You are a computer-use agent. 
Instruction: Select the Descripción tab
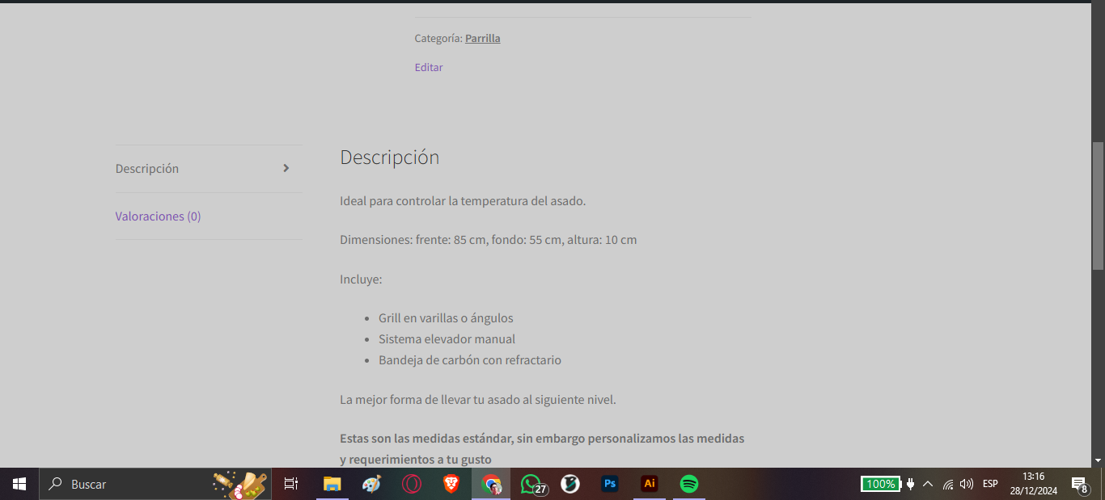[x=147, y=169]
